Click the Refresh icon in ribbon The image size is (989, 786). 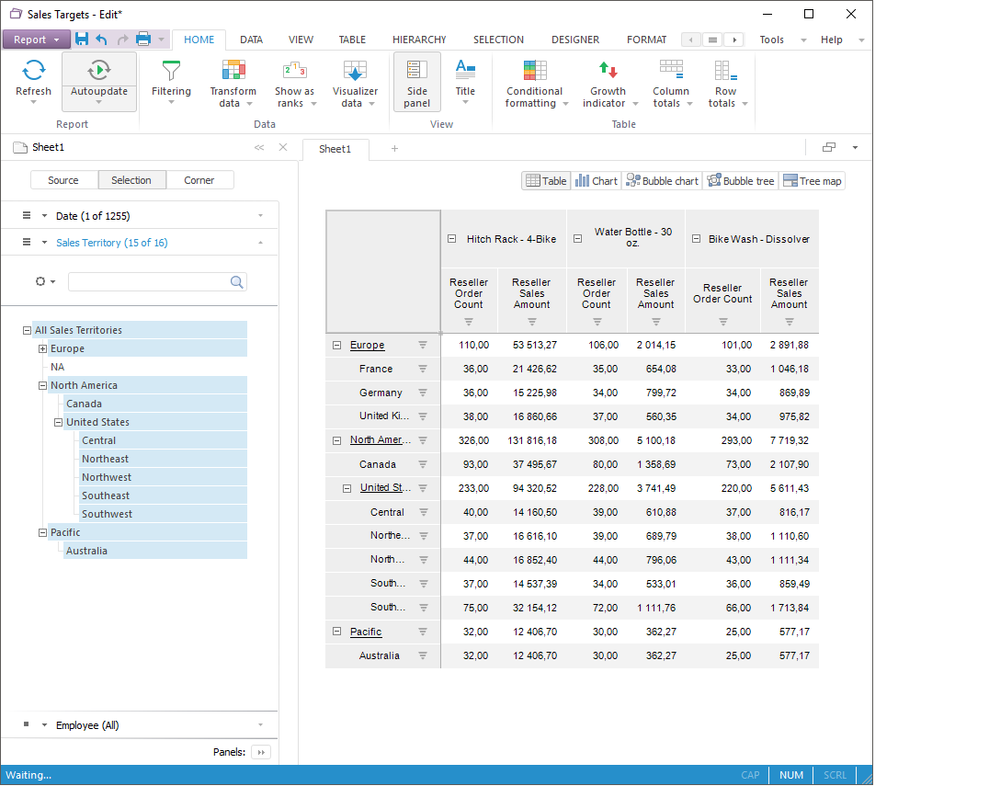33,71
